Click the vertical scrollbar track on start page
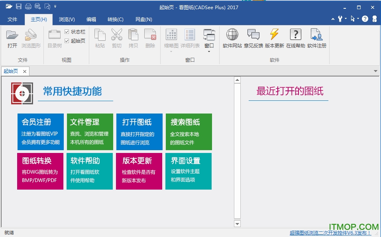The height and width of the screenshot is (237, 381). coord(238,151)
